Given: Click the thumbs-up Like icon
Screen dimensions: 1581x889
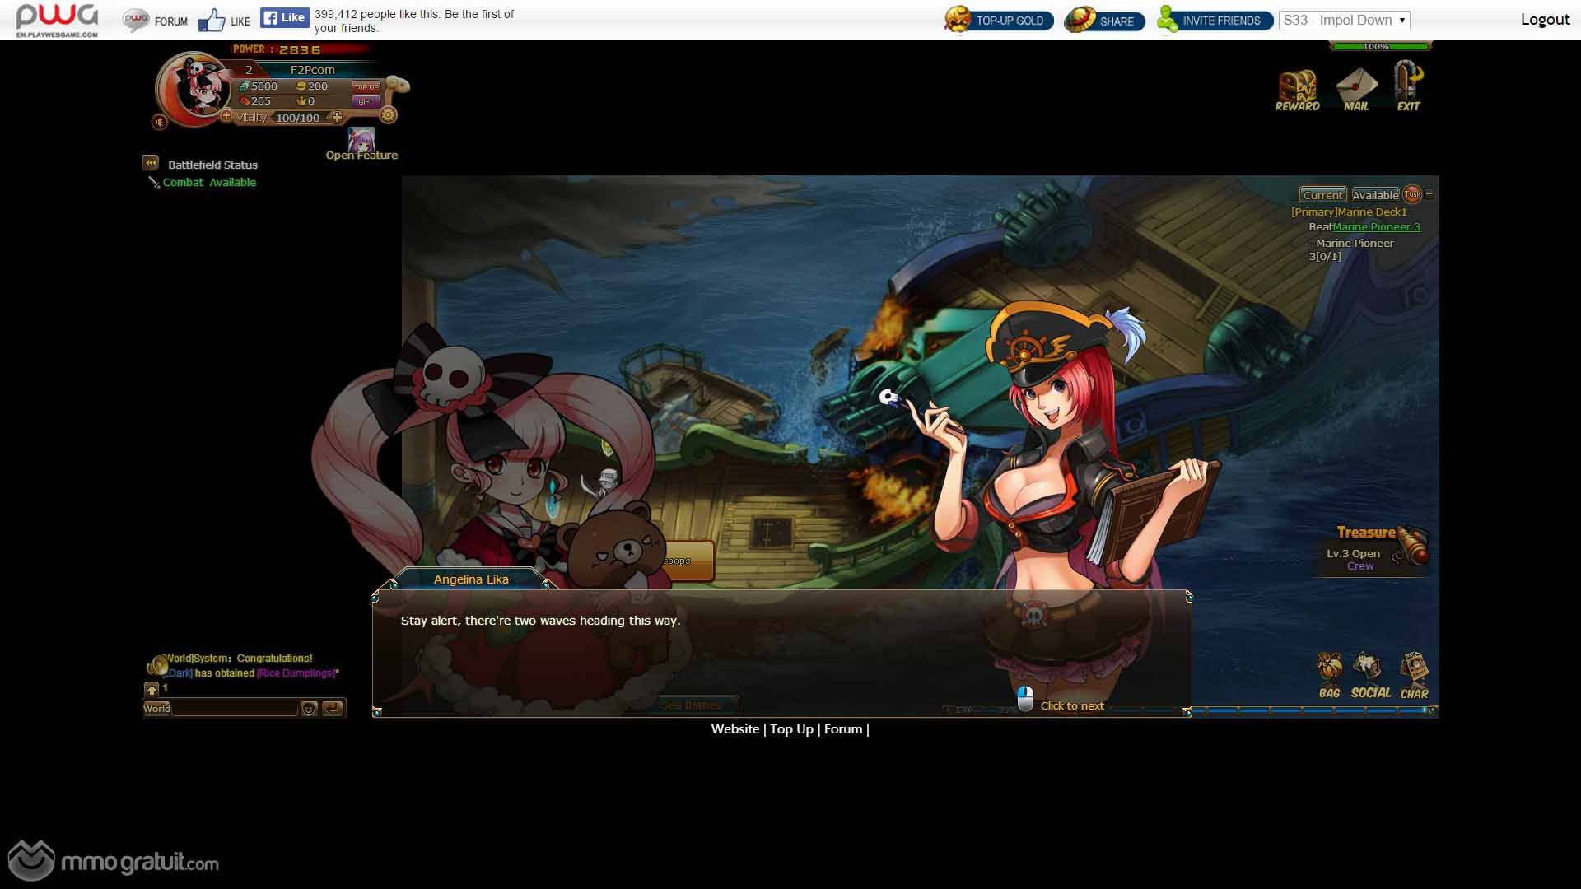Looking at the screenshot, I should tap(212, 20).
